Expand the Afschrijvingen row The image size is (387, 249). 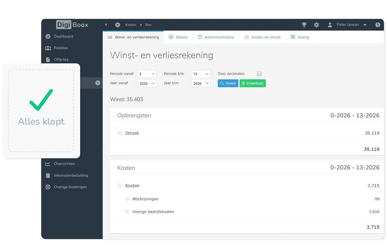pos(127,199)
